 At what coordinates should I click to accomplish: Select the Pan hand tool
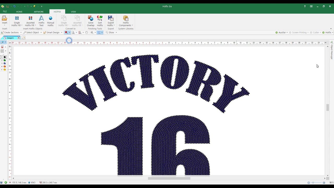(87, 33)
